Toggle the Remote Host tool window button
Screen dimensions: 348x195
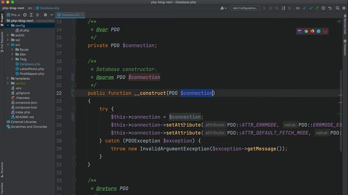(345, 24)
